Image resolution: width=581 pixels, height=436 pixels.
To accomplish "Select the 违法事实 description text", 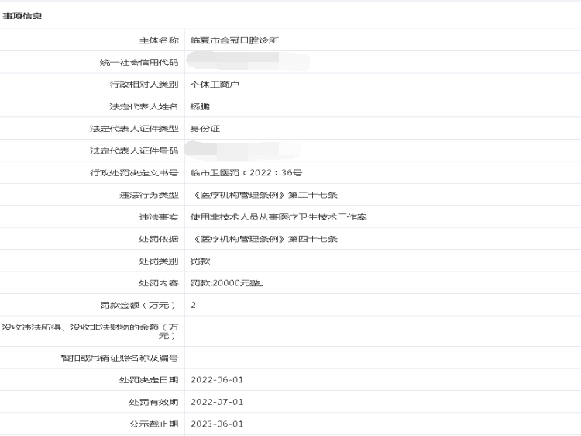I will click(x=278, y=217).
